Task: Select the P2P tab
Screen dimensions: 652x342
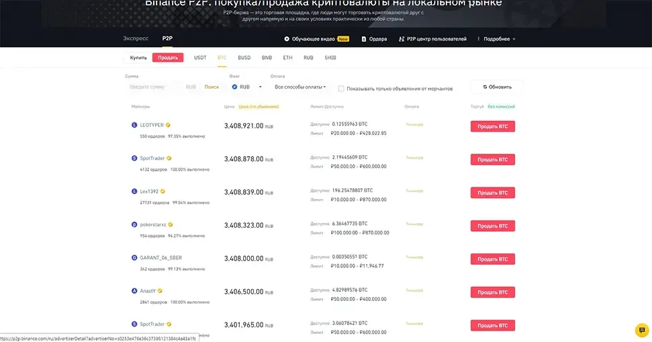Action: coord(167,38)
